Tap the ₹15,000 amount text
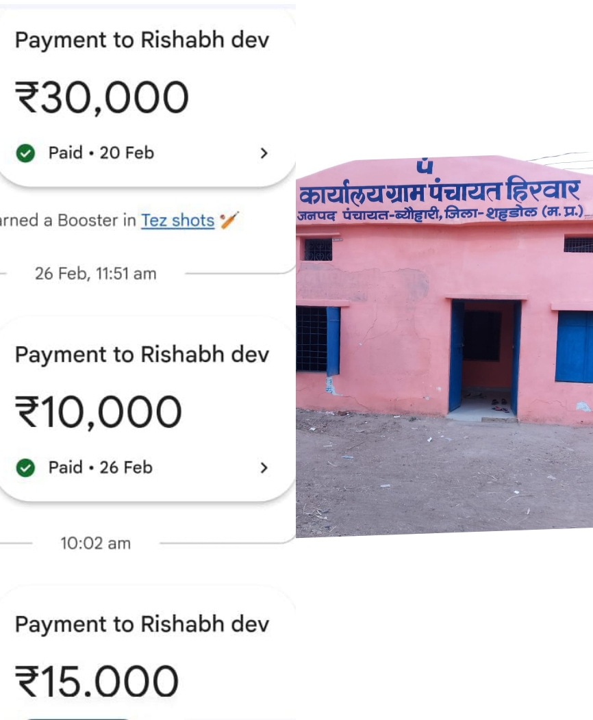 pyautogui.click(x=97, y=682)
